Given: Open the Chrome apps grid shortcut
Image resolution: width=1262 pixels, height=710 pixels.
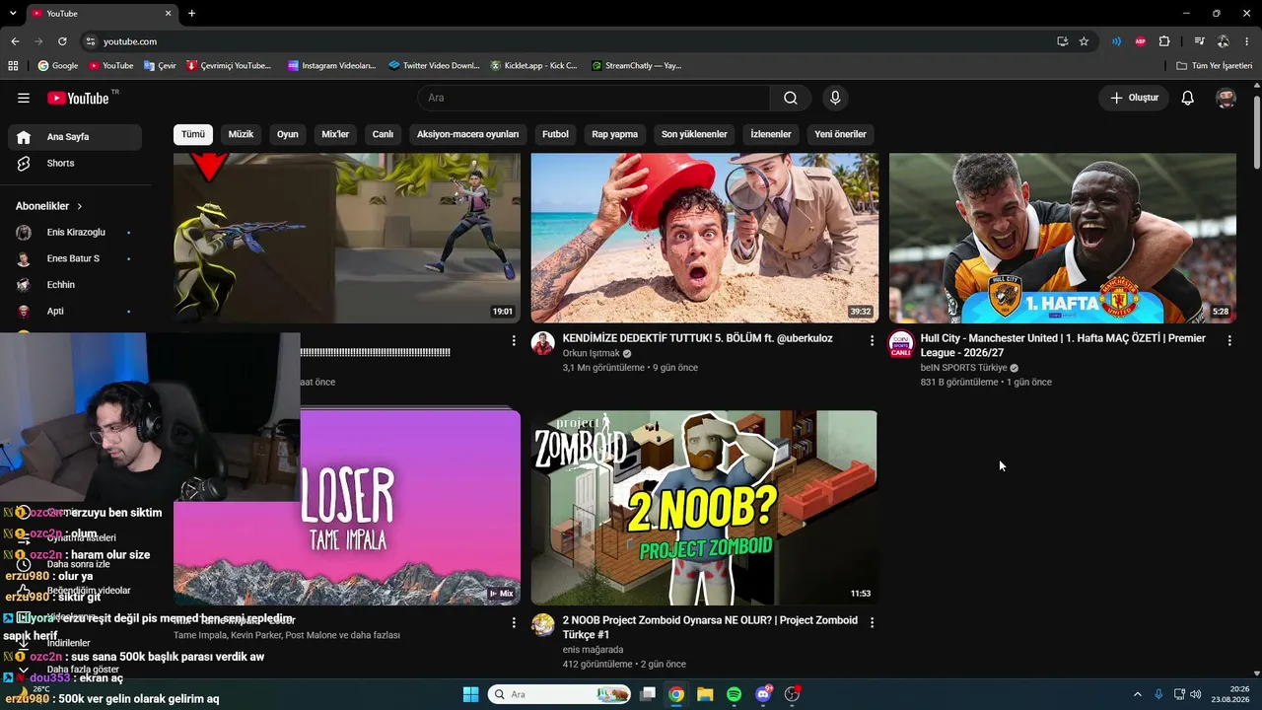Looking at the screenshot, I should [x=13, y=66].
